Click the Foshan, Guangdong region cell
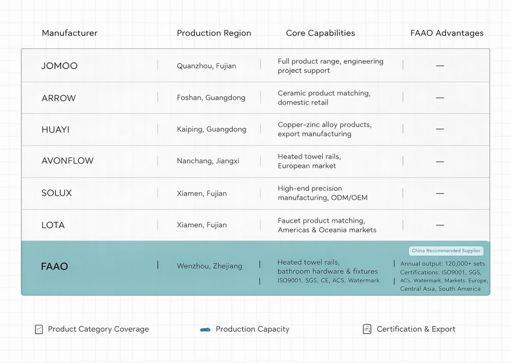 [x=211, y=98]
